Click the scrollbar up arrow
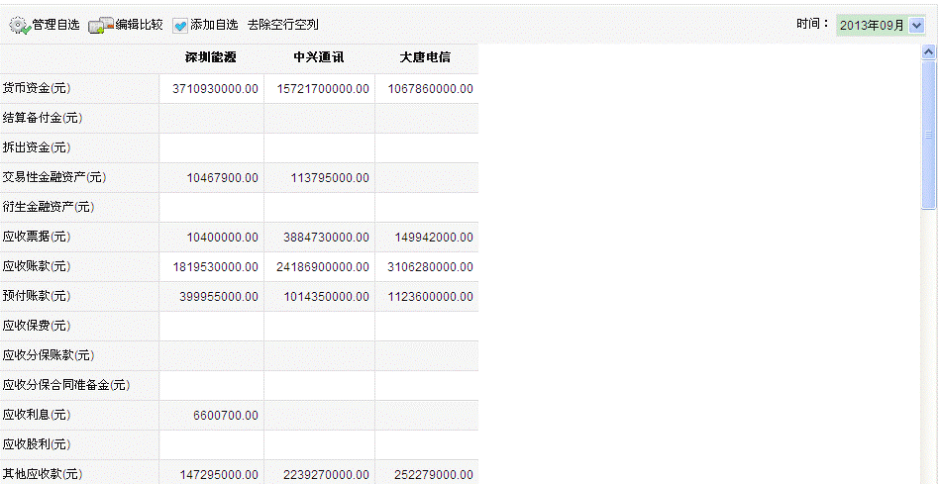This screenshot has width=939, height=484. click(929, 52)
